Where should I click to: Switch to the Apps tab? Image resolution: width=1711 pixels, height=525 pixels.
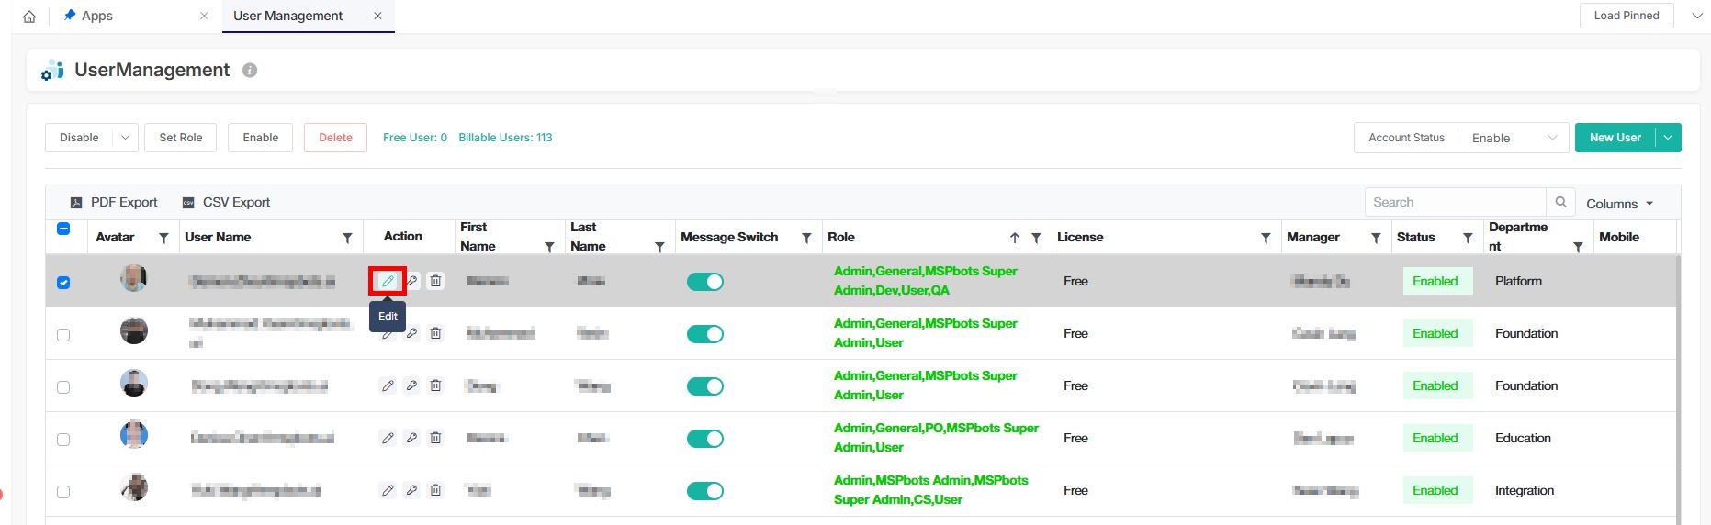[96, 17]
